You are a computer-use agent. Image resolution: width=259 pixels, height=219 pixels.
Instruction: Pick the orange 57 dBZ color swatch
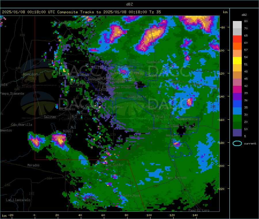(x=237, y=46)
